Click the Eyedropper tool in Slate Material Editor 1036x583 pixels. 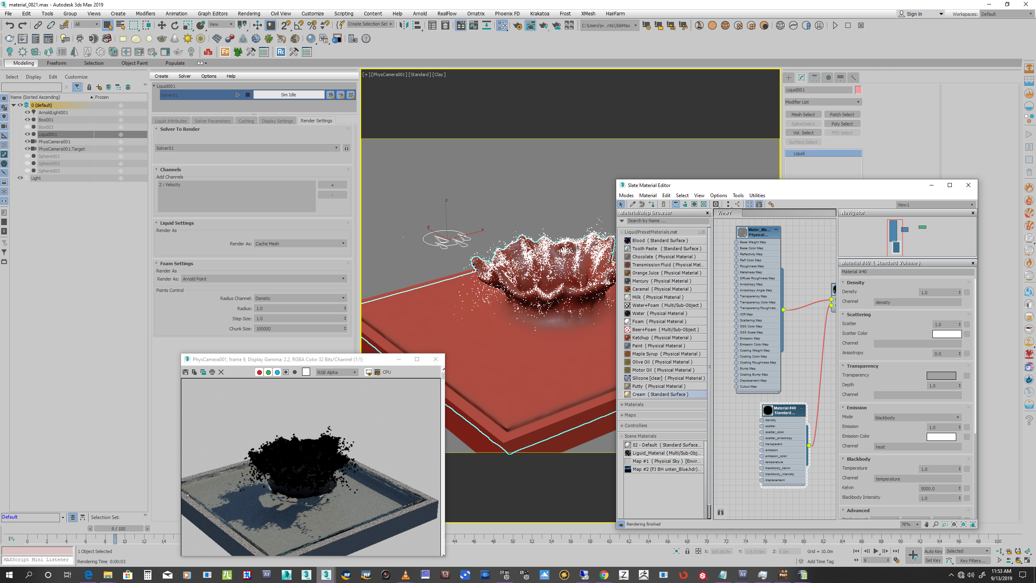tap(633, 204)
